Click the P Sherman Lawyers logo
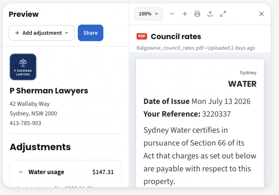Screen dimensions: 279x195 [x=23, y=67]
